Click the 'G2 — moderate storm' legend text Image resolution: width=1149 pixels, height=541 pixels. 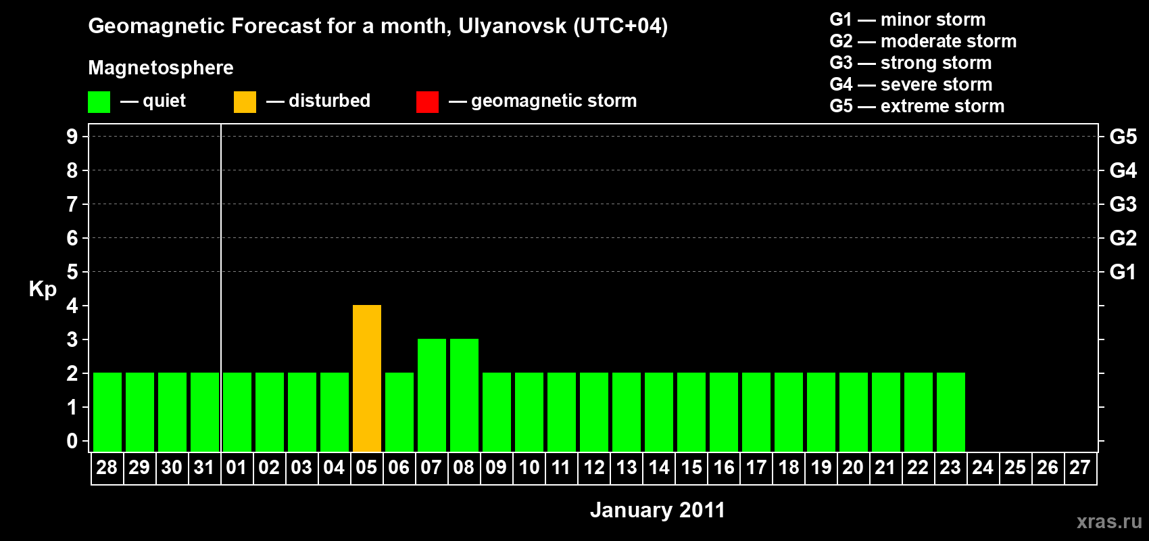923,41
